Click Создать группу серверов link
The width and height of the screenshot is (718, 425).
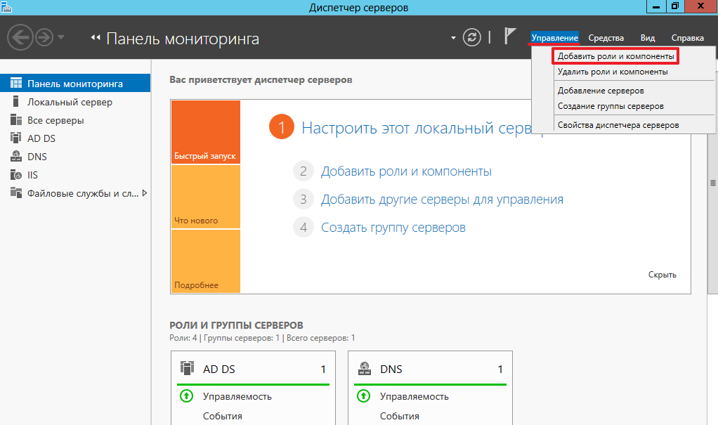tap(393, 228)
